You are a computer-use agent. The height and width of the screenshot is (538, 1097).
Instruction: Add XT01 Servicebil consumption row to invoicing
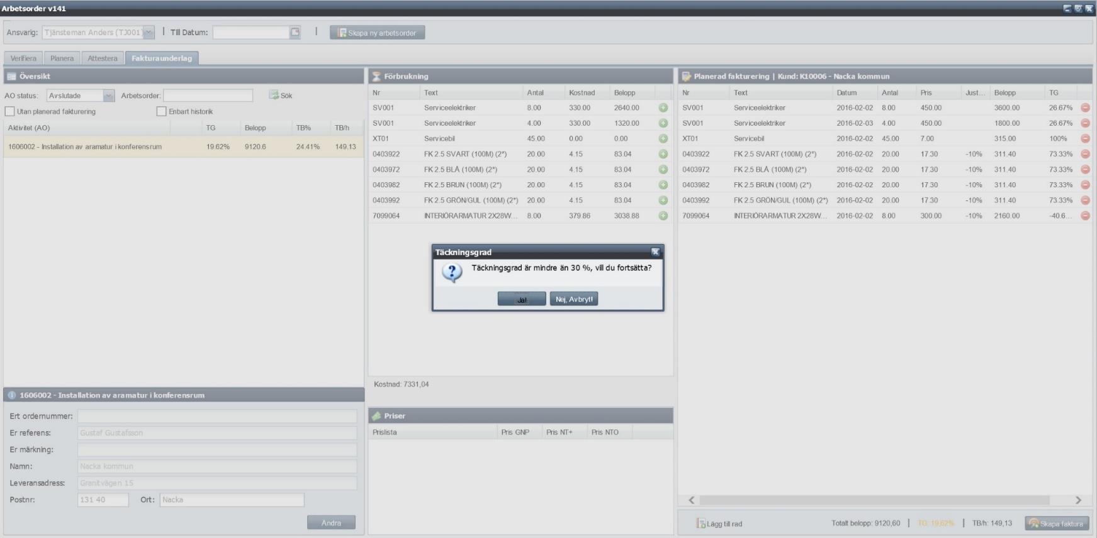click(663, 138)
